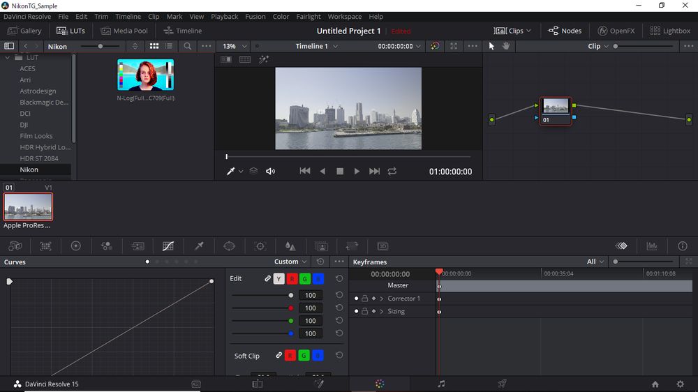Toggle red channel edit button
This screenshot has height=392, width=698.
pyautogui.click(x=292, y=279)
